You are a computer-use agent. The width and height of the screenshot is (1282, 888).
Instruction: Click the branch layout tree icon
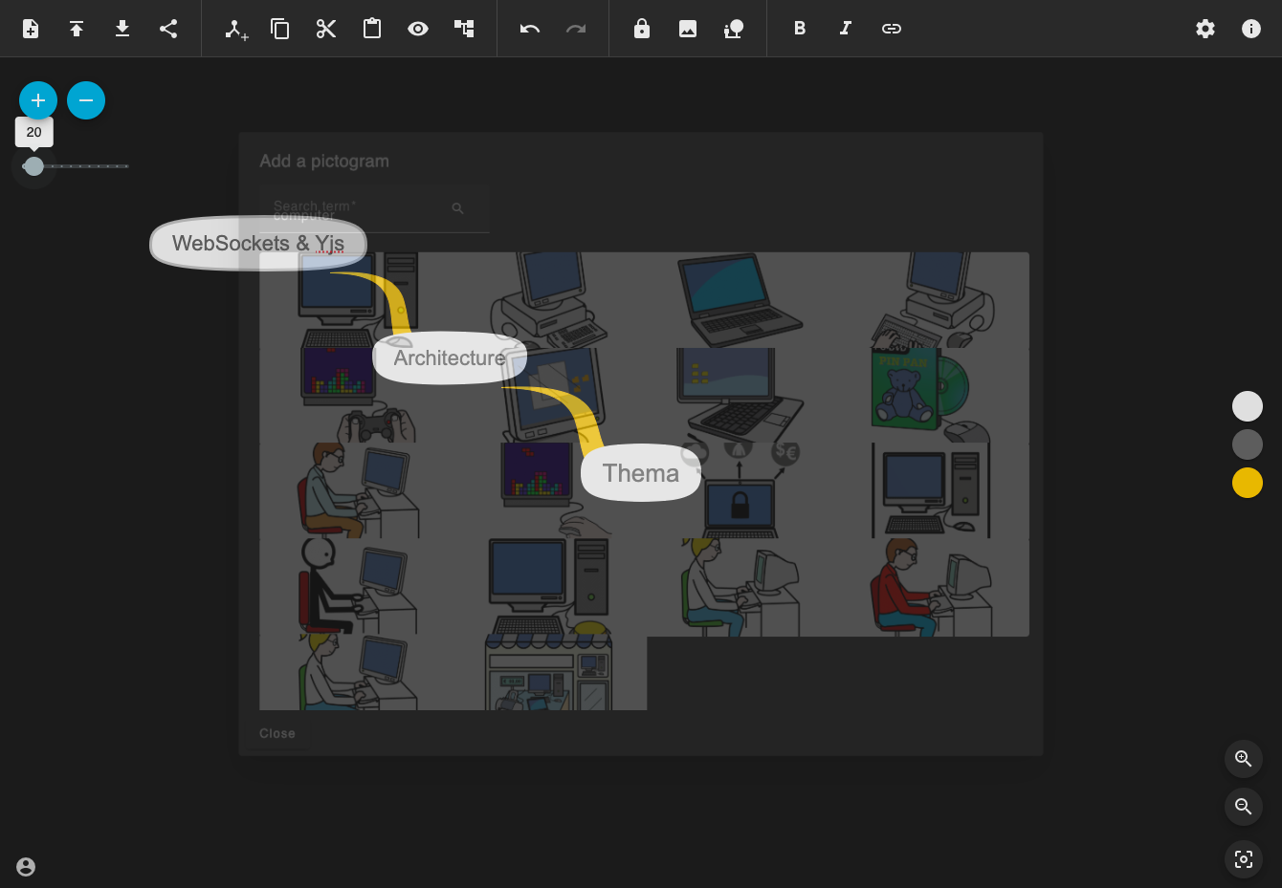464,29
